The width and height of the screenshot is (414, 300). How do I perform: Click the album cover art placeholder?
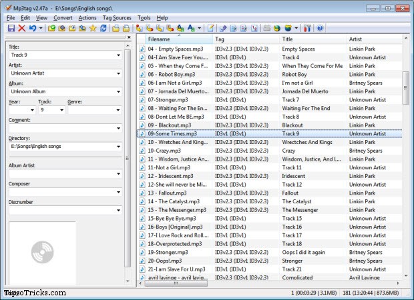43,253
